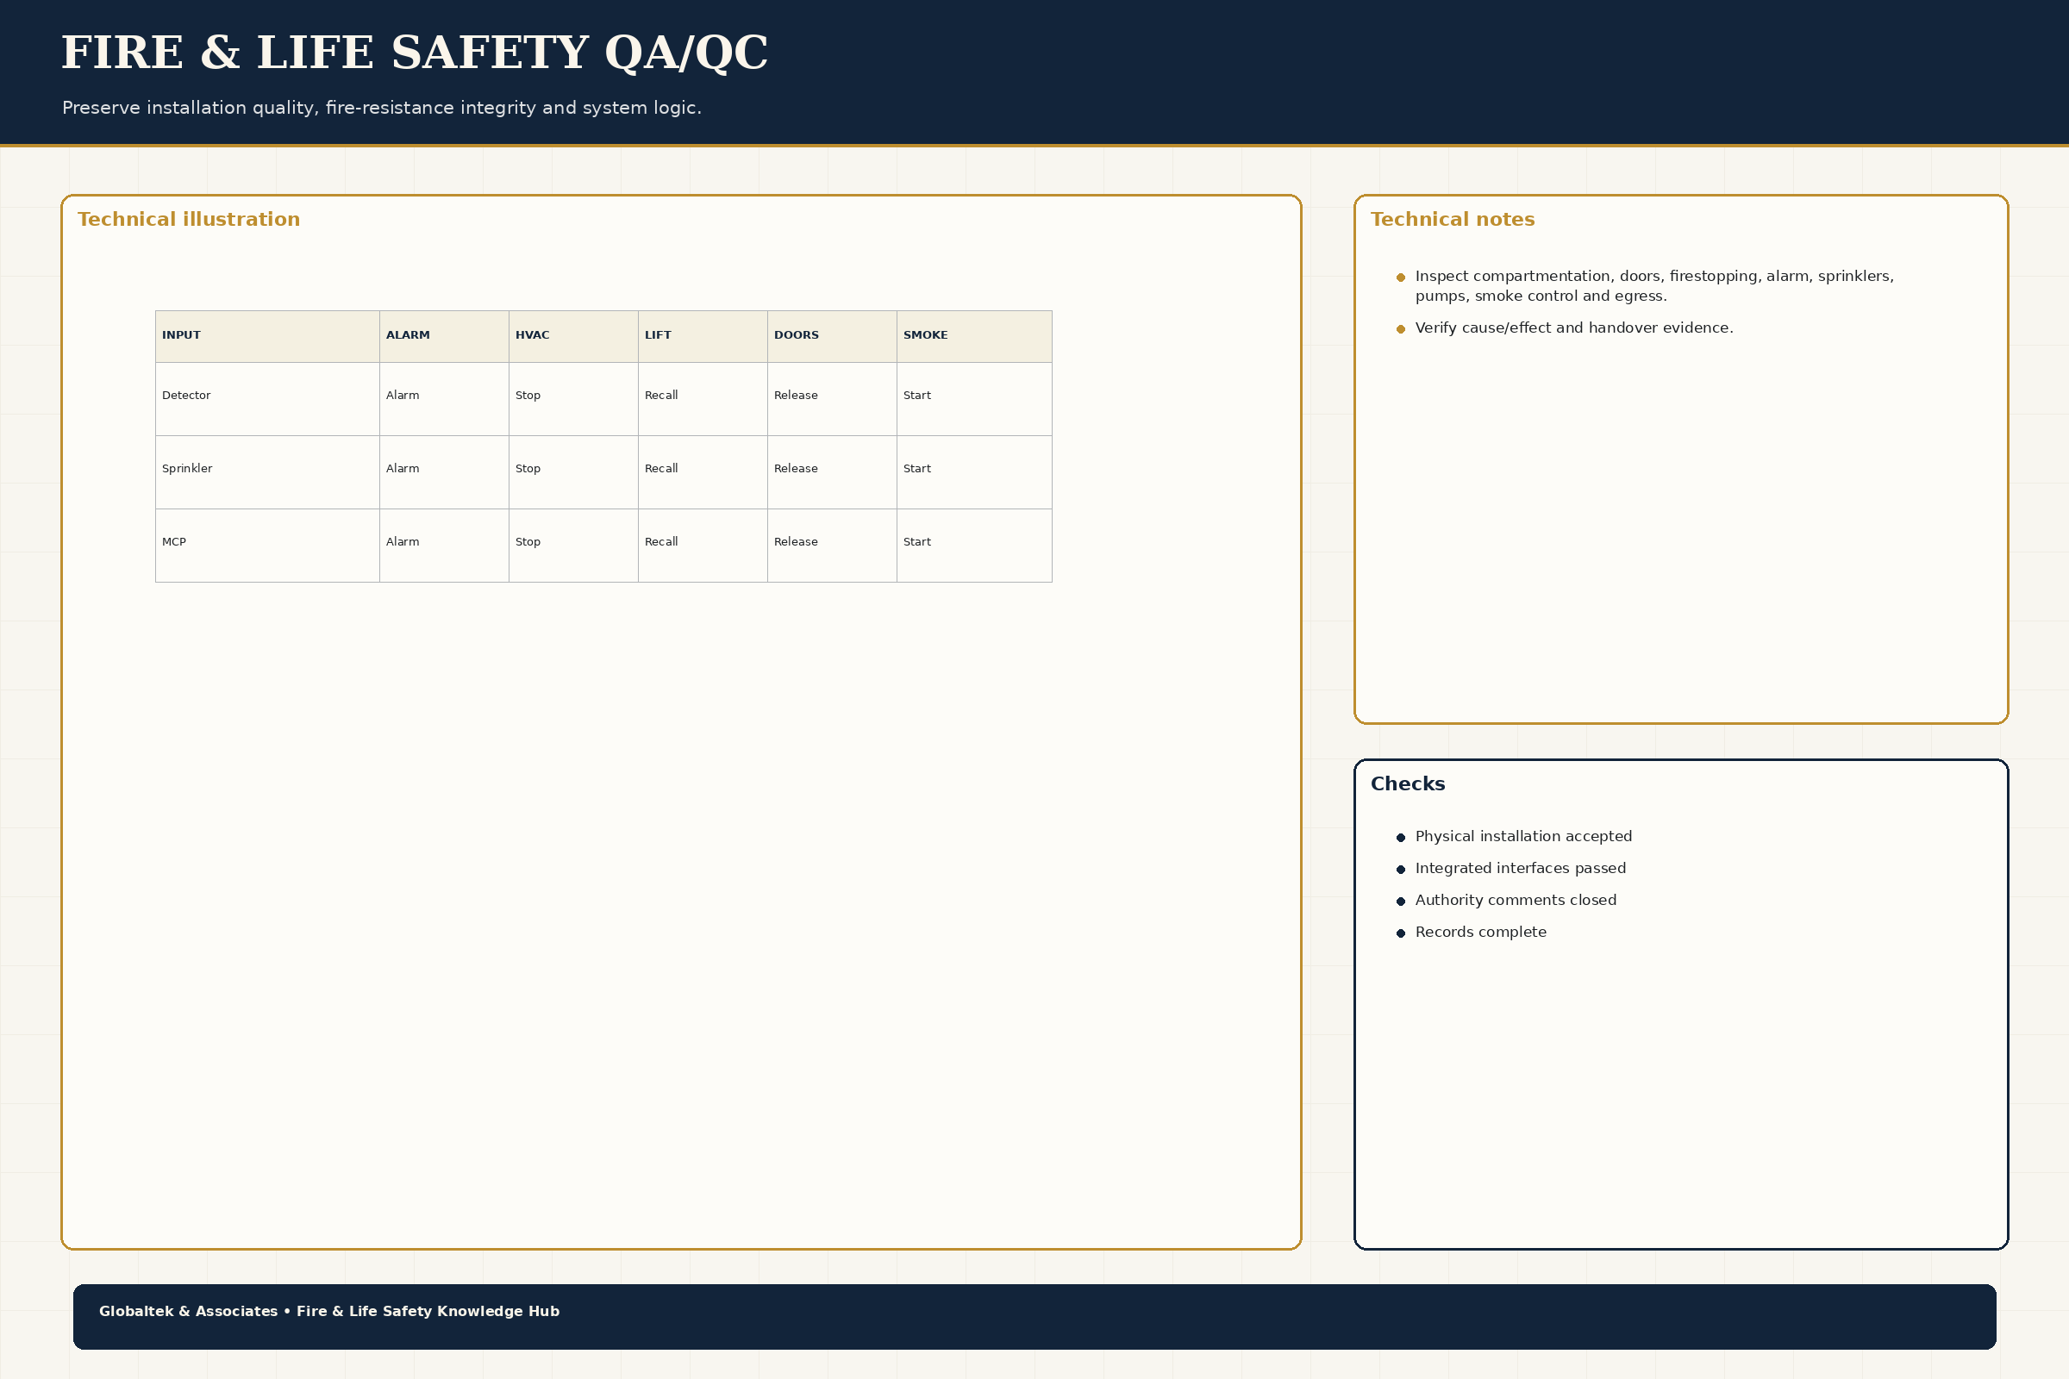The height and width of the screenshot is (1379, 2069).
Task: Click 'Records complete' check item
Action: 1479,933
